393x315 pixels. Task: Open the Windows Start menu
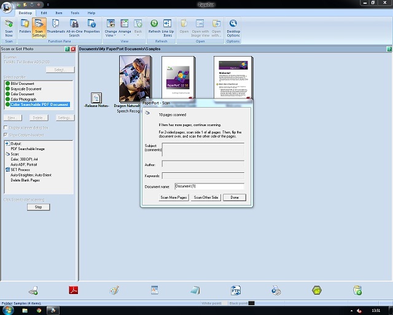click(7, 310)
